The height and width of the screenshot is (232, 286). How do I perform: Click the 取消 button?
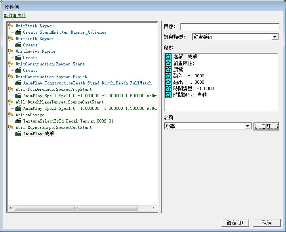267,223
